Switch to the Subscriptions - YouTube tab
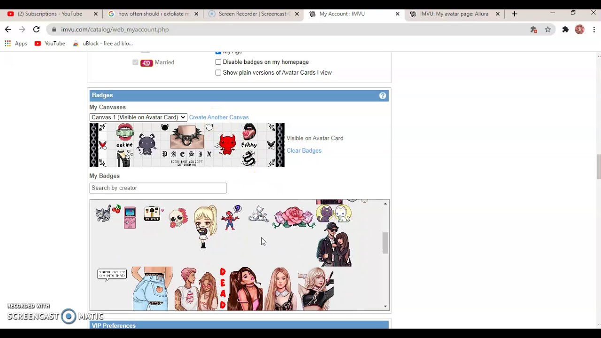601x338 pixels. [x=50, y=14]
